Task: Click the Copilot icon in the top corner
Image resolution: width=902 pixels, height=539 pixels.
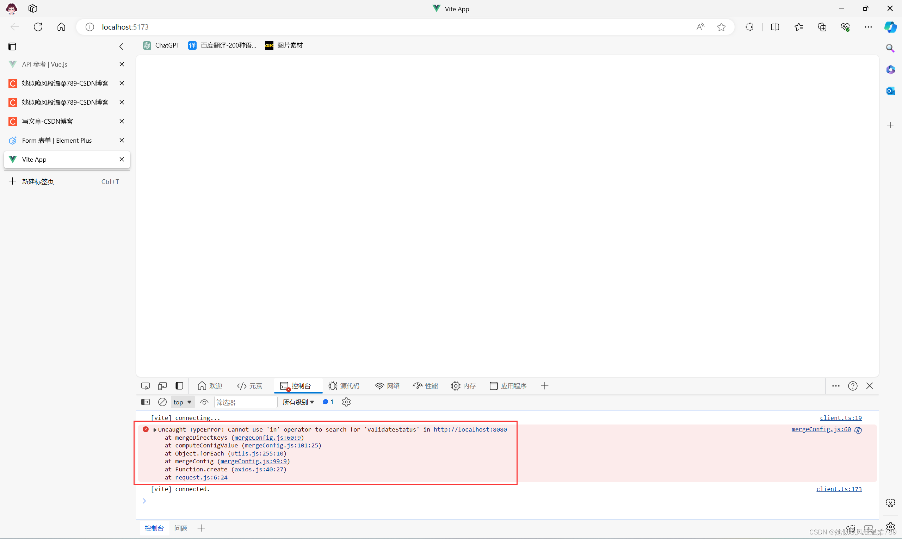Action: point(890,27)
